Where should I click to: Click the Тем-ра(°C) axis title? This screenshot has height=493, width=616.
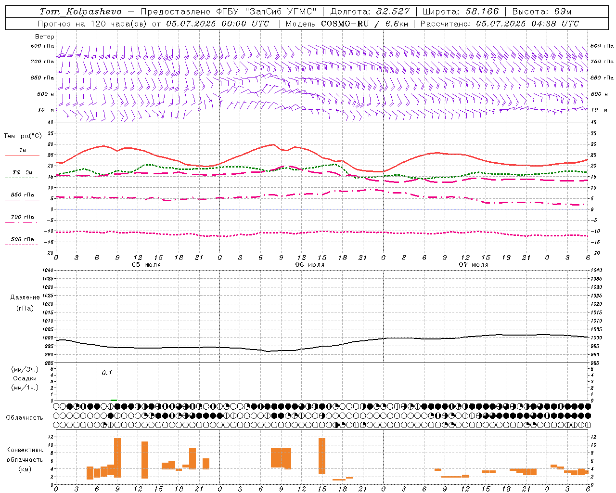[23, 136]
